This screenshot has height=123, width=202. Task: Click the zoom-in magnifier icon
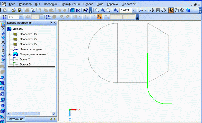coord(103,10)
